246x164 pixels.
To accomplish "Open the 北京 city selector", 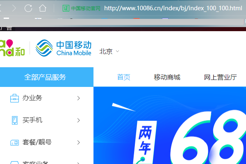I will (109, 51).
